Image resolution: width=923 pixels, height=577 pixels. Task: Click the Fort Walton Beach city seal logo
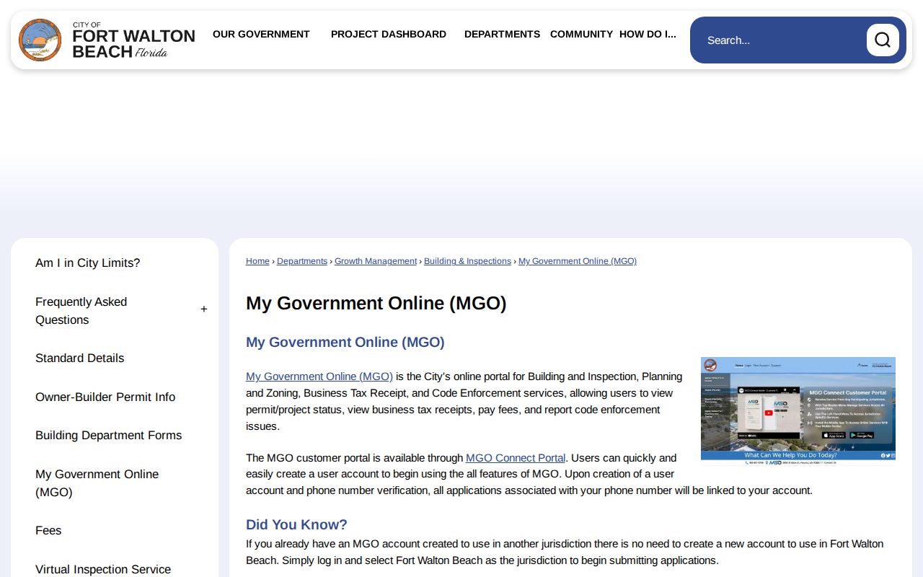(x=40, y=40)
